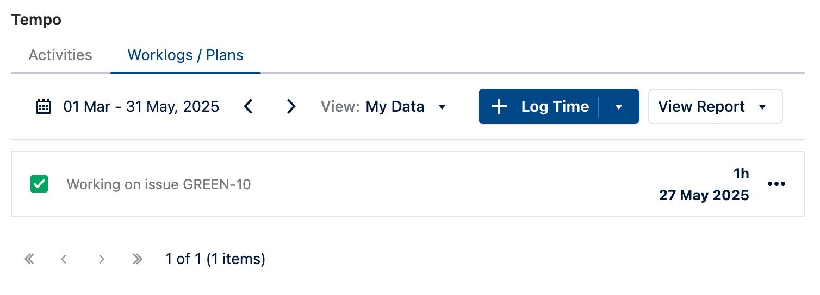Open the three-dot worklog actions menu
This screenshot has height=295, width=820.
coord(776,184)
